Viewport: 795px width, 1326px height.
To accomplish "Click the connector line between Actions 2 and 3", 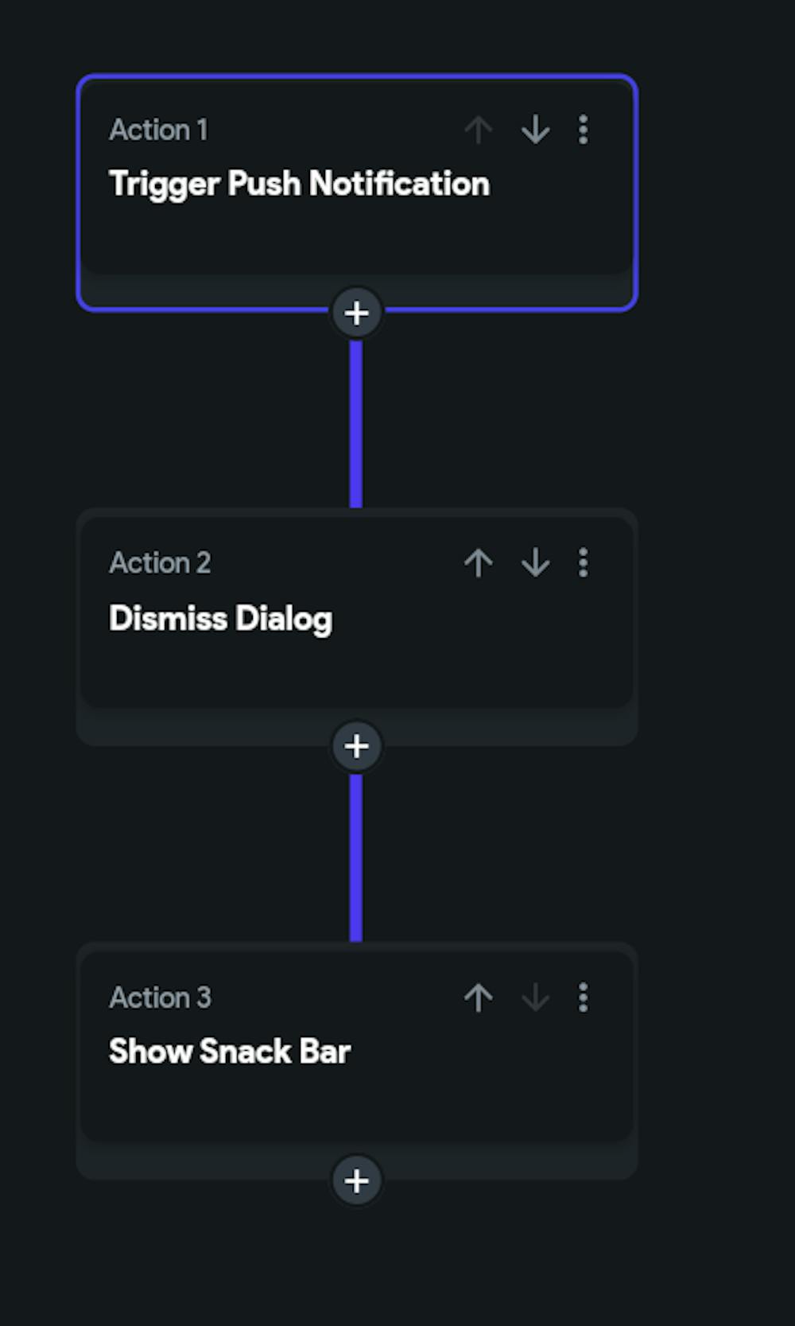I will [x=356, y=857].
